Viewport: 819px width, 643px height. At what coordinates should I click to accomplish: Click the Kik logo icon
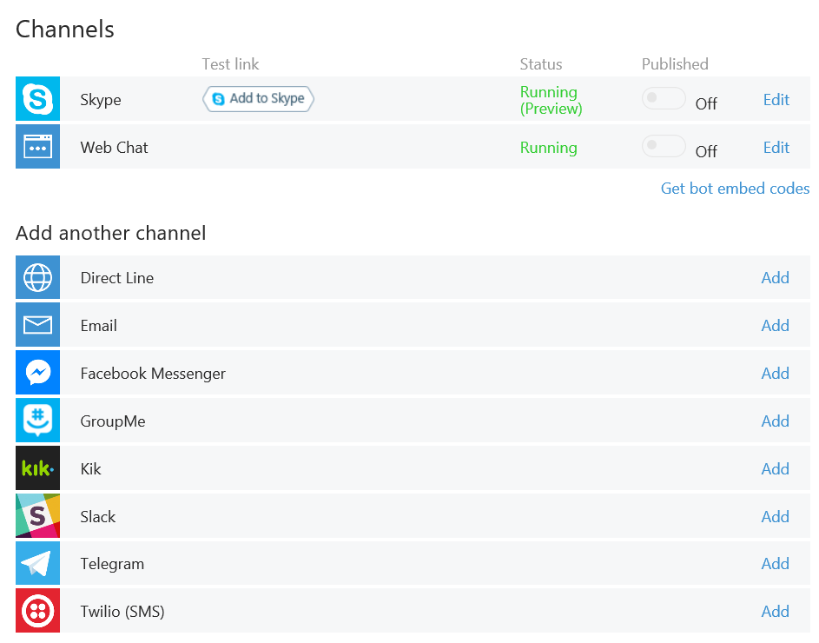[x=37, y=467]
